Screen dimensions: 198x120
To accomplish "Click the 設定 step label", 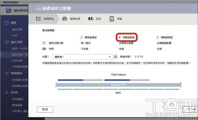I will (98, 19).
